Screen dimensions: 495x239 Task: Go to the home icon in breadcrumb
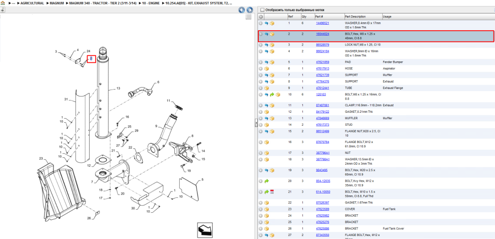click(x=2, y=3)
